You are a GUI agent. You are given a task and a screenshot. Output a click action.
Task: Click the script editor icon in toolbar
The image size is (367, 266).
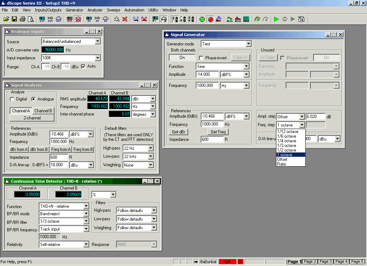(x=301, y=19)
